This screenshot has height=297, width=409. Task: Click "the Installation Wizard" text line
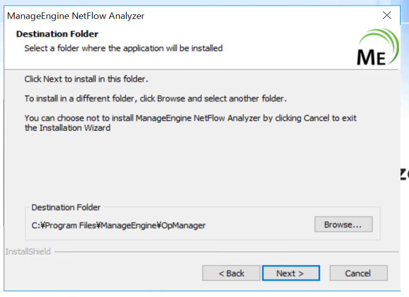67,128
